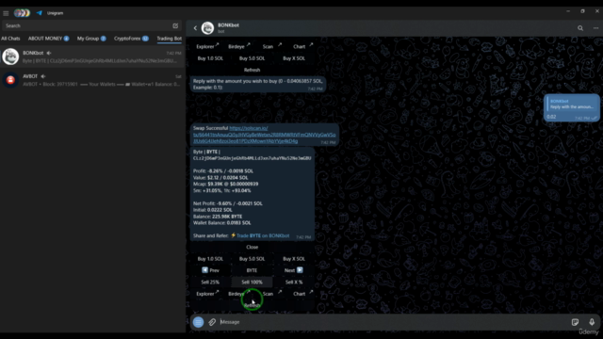Click upper Buy 5.0 SOL button
Screen dimensions: 603x339
click(252, 58)
